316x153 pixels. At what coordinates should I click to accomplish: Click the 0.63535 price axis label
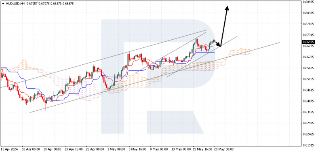[x=309, y=112]
